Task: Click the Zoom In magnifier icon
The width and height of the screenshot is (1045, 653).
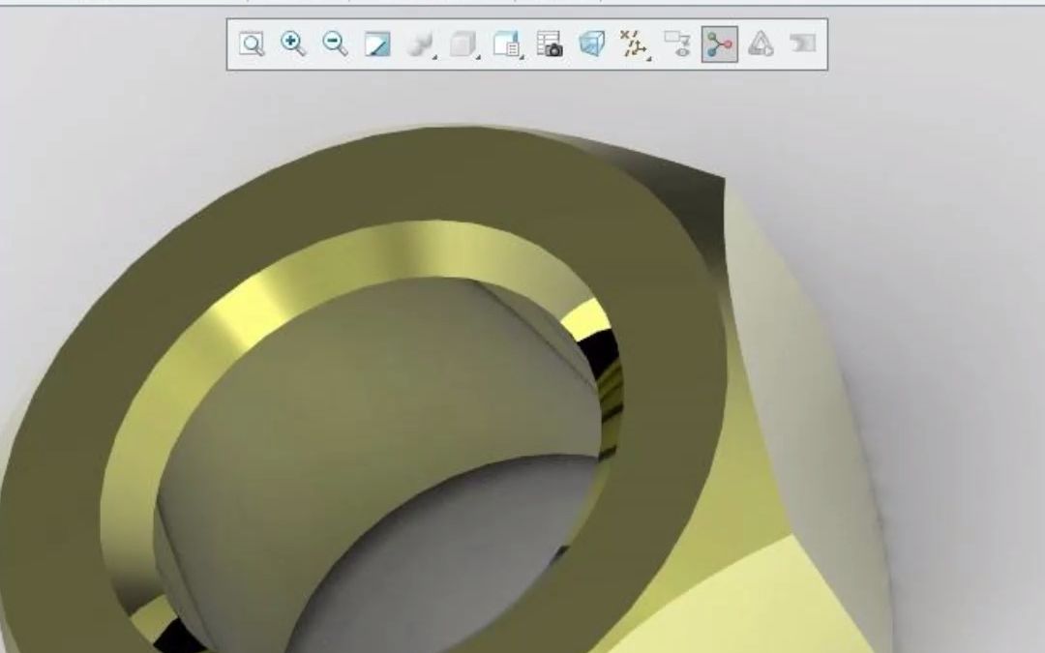Action: coord(293,44)
